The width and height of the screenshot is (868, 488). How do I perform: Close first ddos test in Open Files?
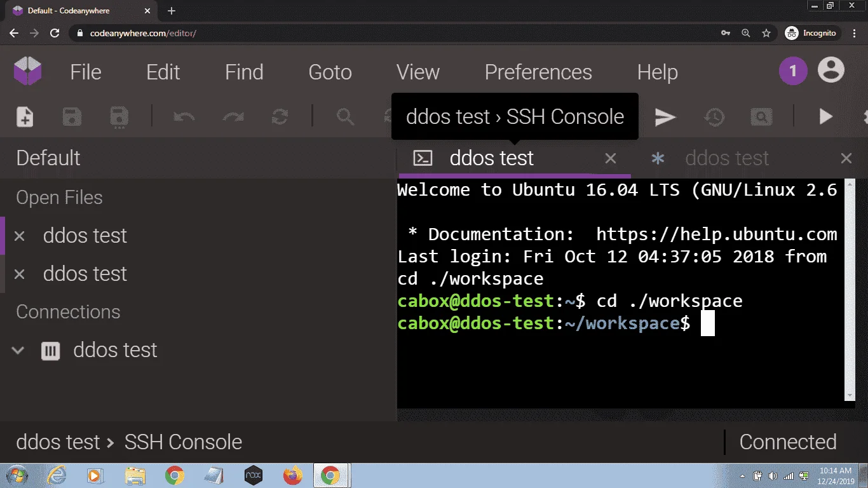point(19,236)
